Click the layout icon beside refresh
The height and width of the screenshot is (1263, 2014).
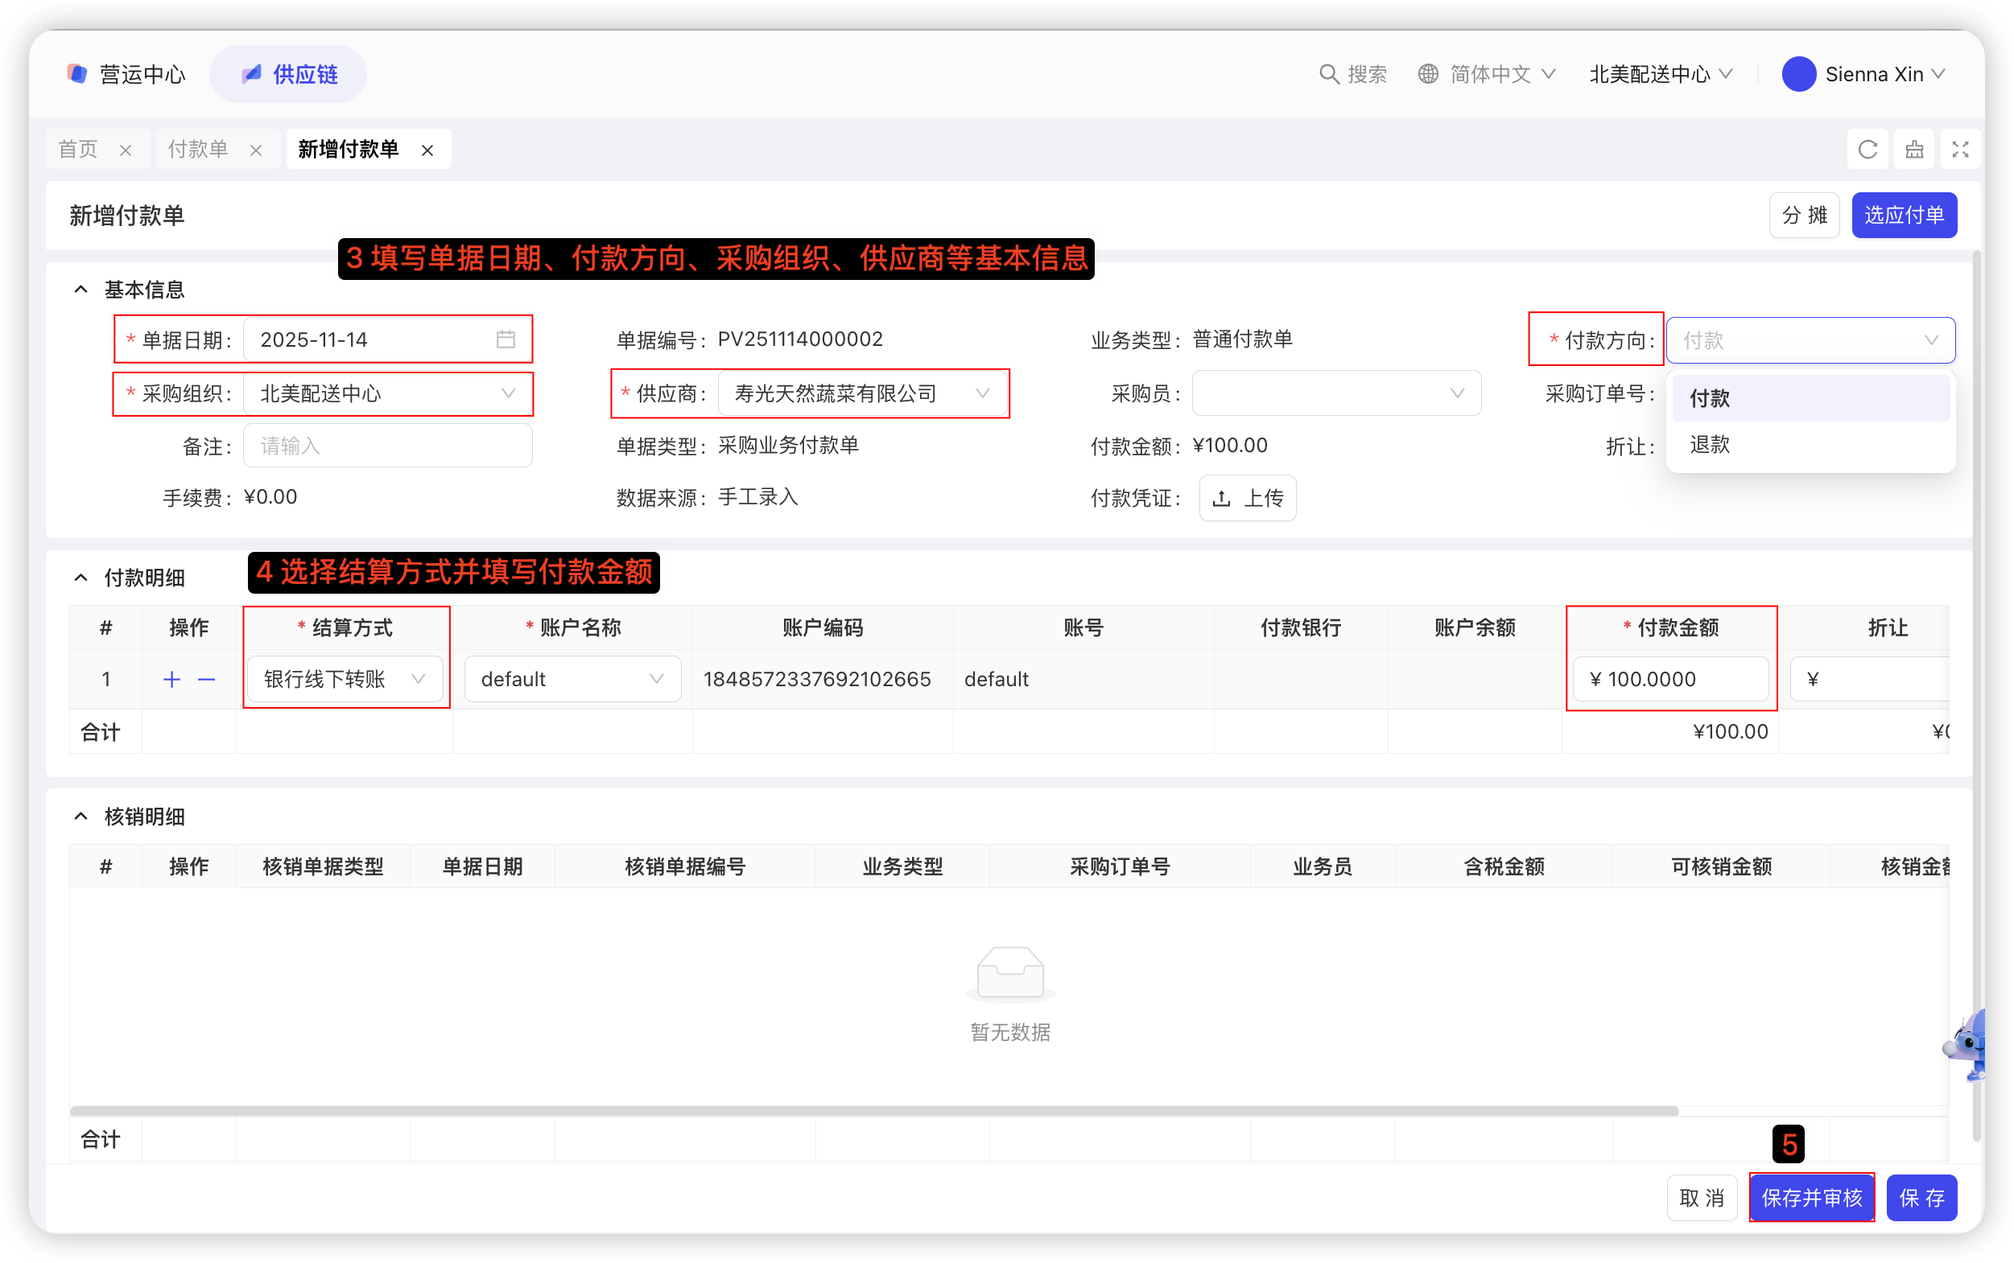point(1913,150)
